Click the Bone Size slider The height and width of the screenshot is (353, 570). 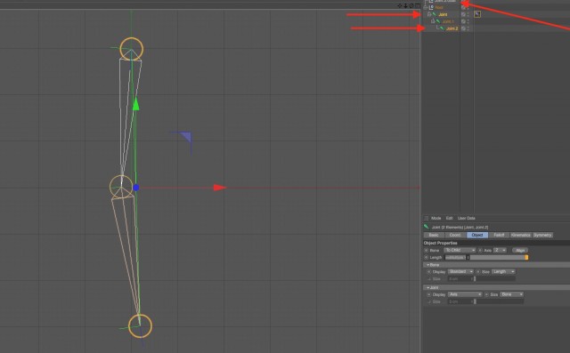point(494,278)
